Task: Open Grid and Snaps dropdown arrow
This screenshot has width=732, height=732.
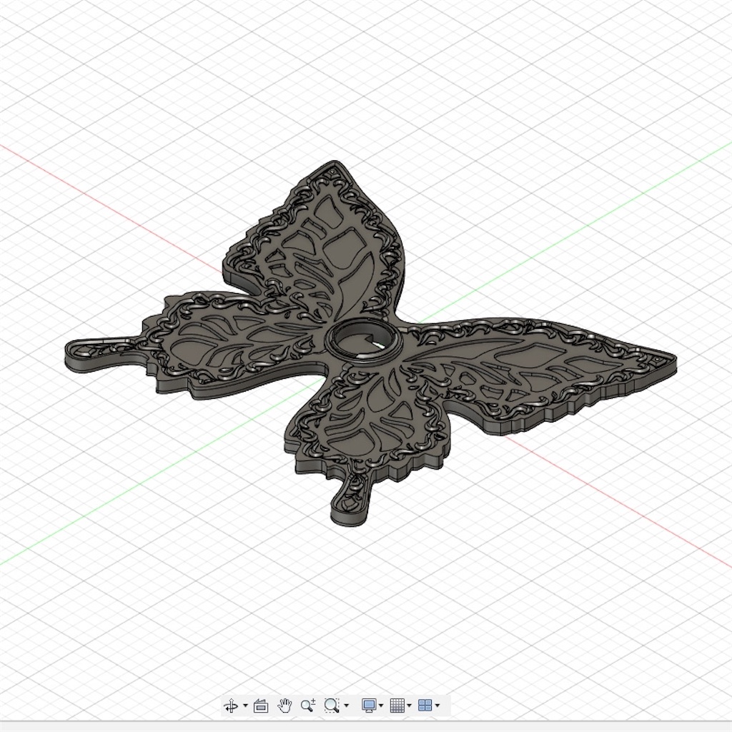Action: click(410, 706)
